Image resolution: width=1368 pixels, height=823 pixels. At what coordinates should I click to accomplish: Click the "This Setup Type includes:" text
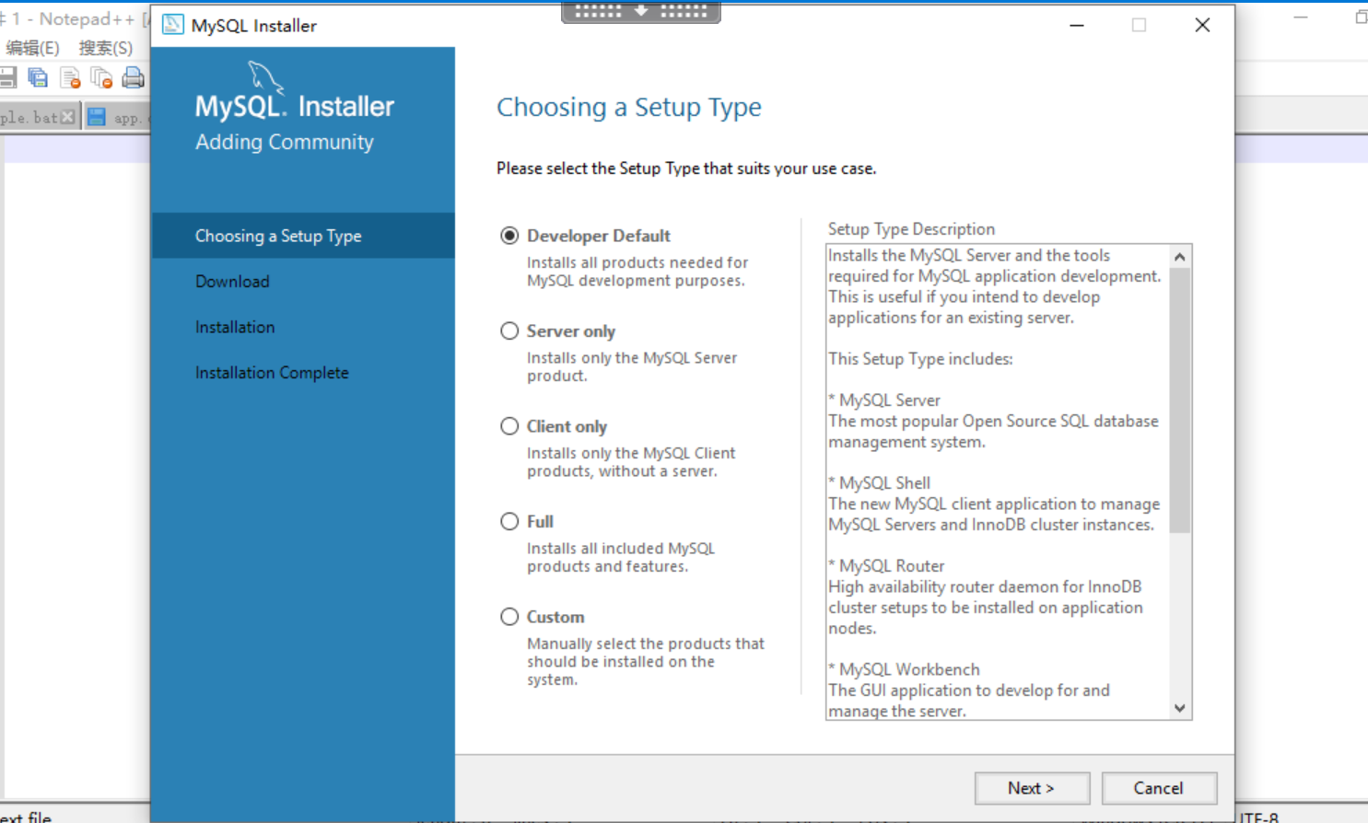(920, 359)
